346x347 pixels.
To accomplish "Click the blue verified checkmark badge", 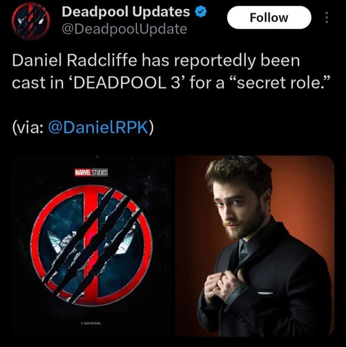I will 201,12.
